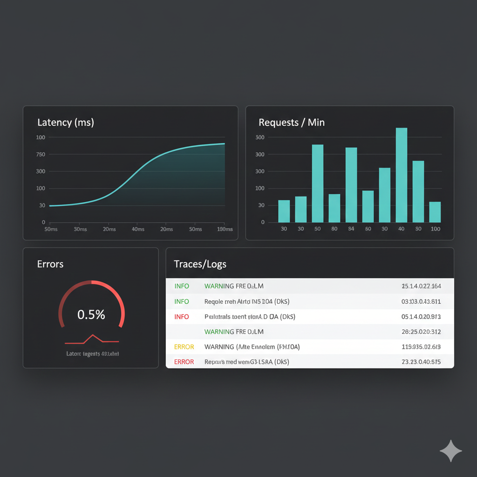Switch to the Latency (ms) panel title
Viewport: 477px width, 477px height.
tap(66, 123)
